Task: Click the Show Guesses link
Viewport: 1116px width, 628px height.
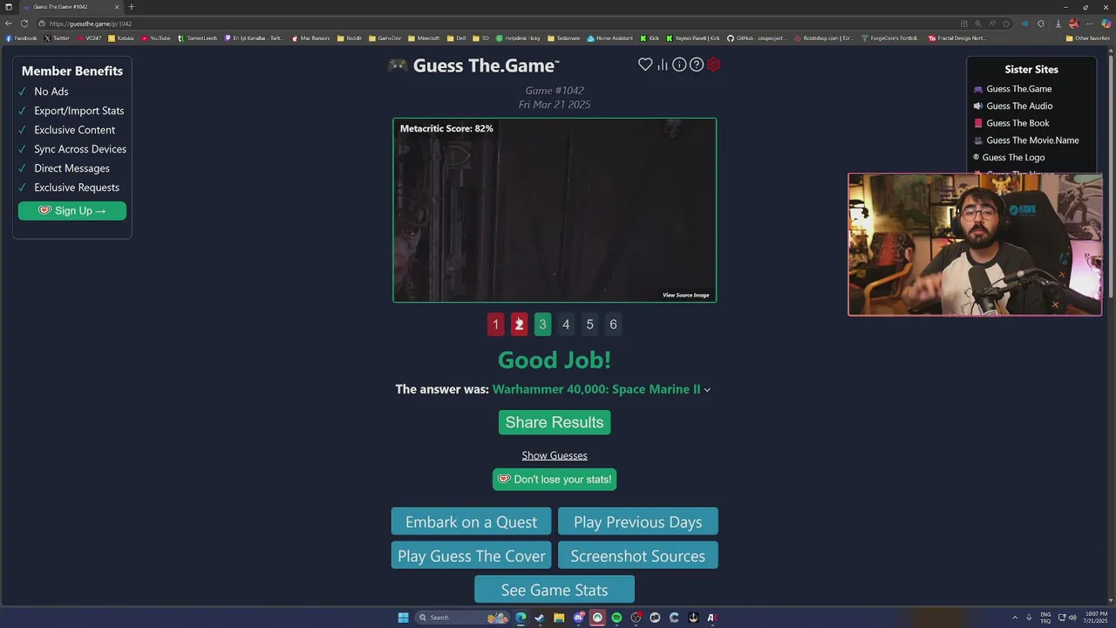Action: pos(555,455)
